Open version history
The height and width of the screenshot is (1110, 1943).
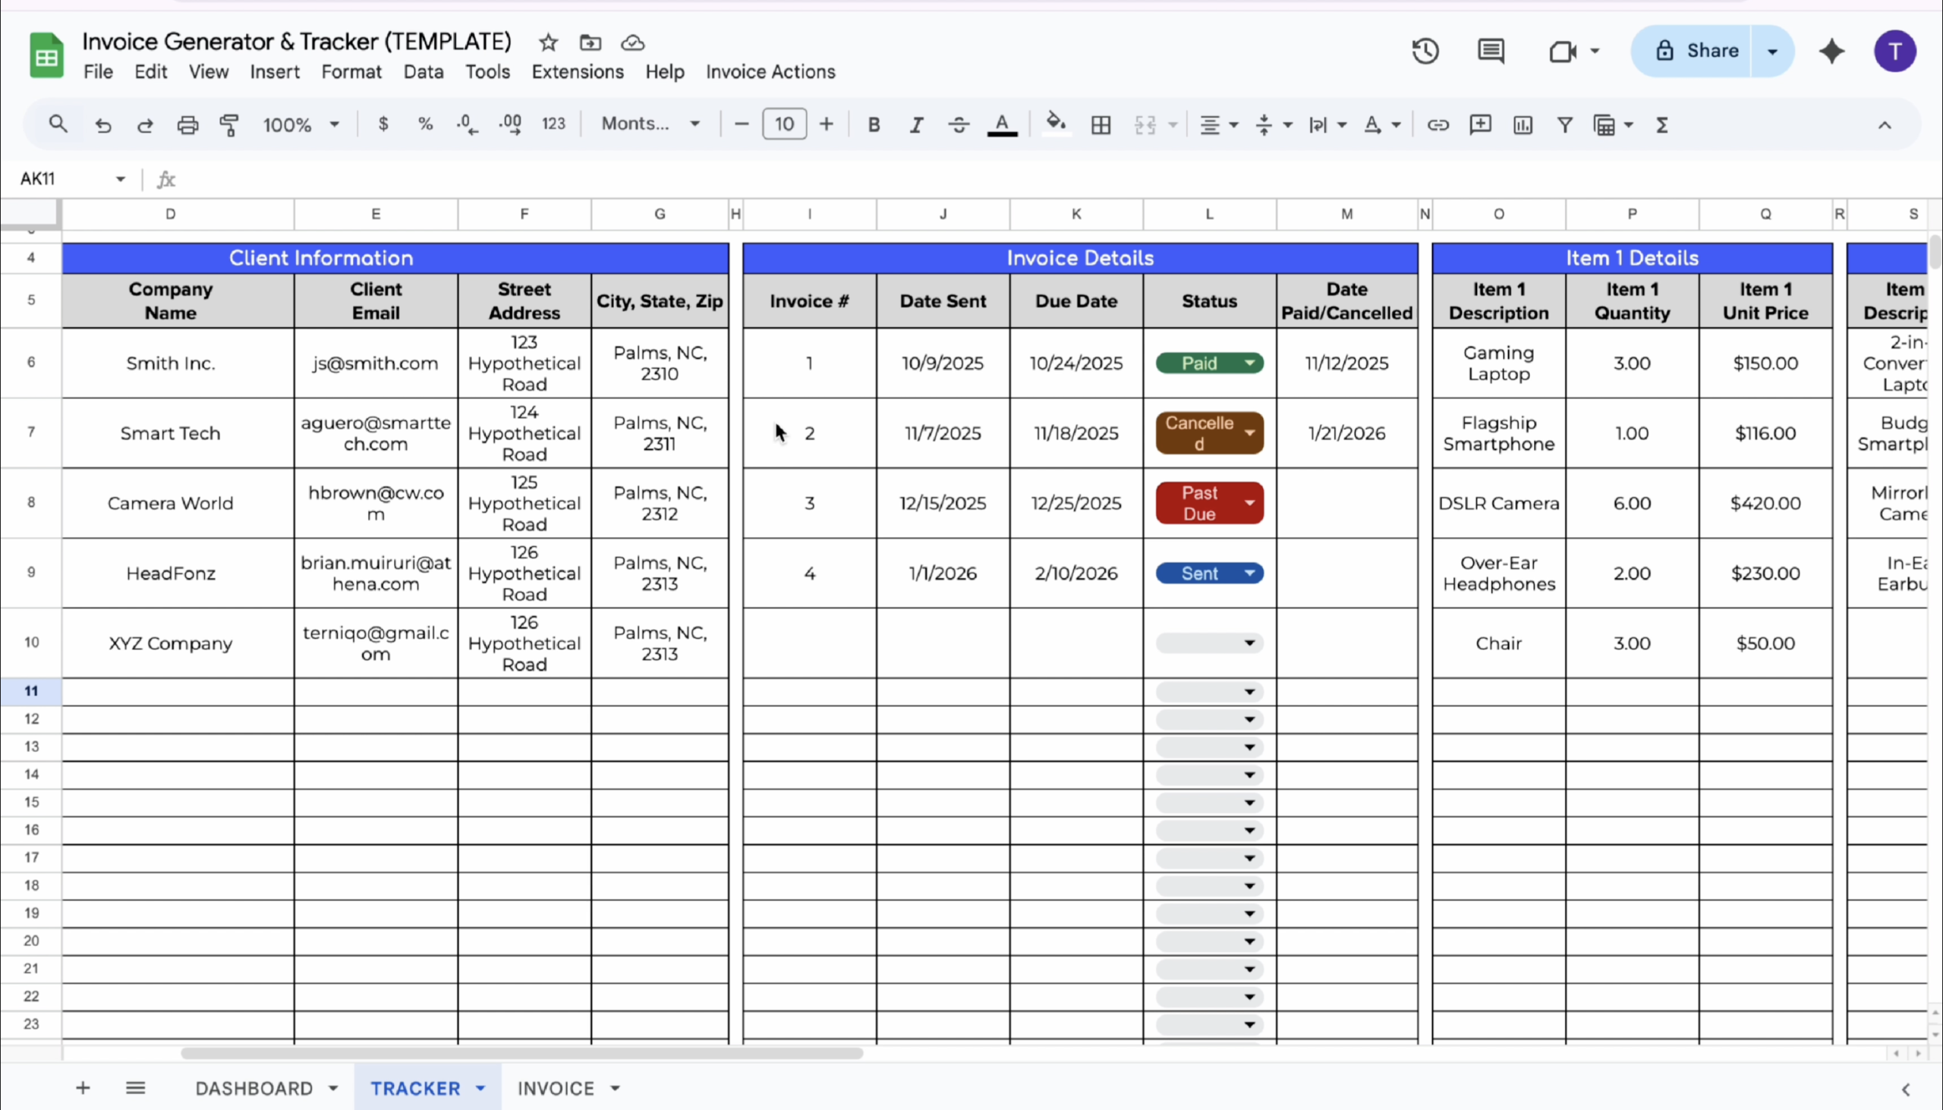[x=1425, y=50]
